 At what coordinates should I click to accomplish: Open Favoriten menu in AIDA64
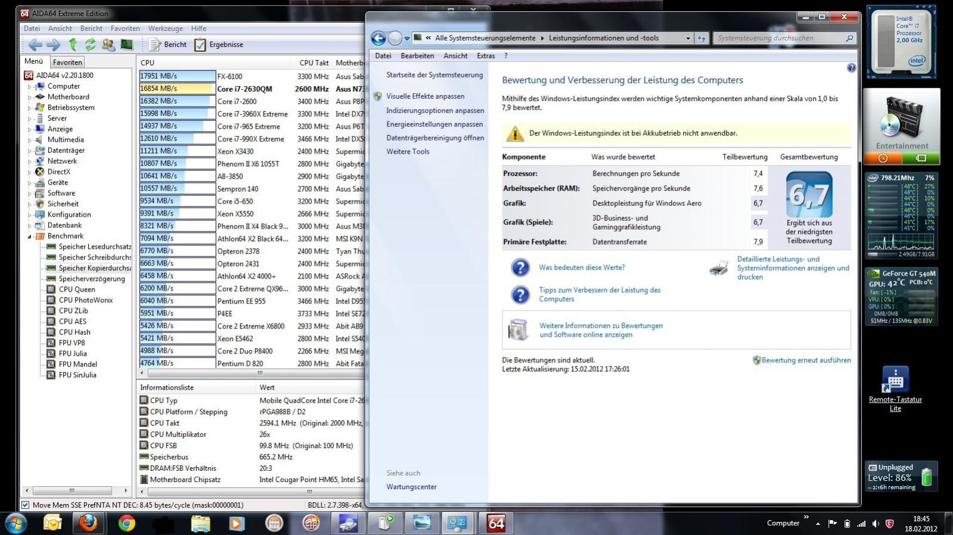click(x=125, y=29)
